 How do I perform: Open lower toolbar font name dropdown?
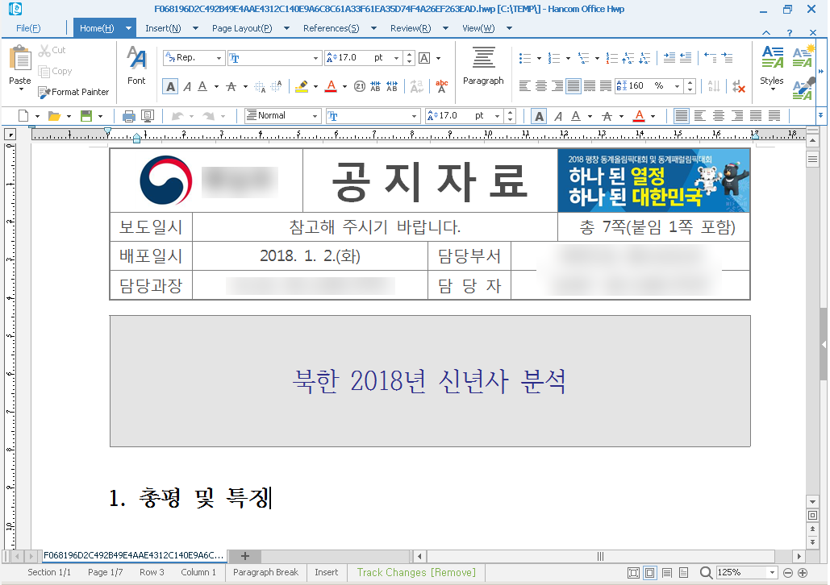coord(414,116)
